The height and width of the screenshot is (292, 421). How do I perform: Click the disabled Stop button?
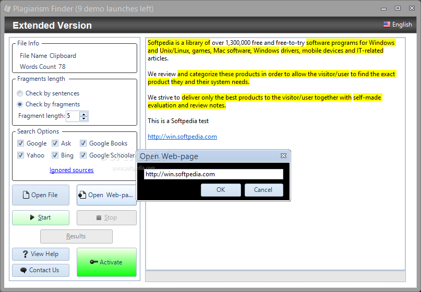pyautogui.click(x=106, y=217)
